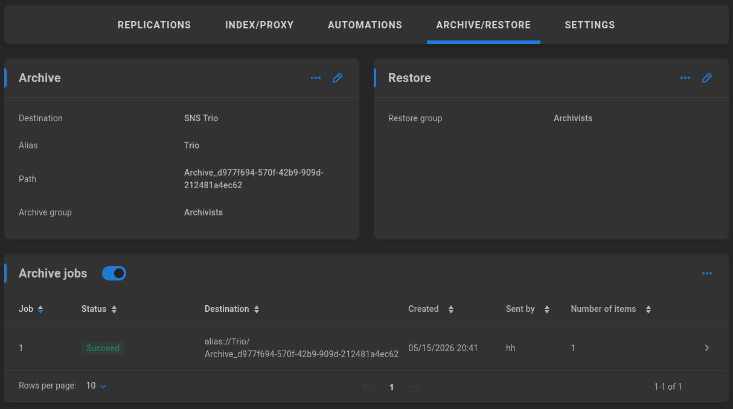The width and height of the screenshot is (733, 409).
Task: Click Archivists under Restore group
Action: point(573,118)
